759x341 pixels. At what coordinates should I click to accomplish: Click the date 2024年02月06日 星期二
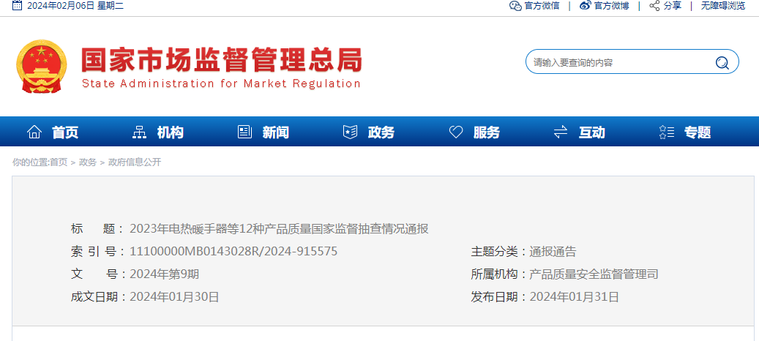[75, 6]
